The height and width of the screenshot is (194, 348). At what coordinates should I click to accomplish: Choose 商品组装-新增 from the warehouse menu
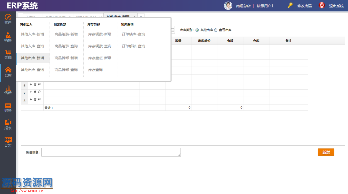[66, 34]
